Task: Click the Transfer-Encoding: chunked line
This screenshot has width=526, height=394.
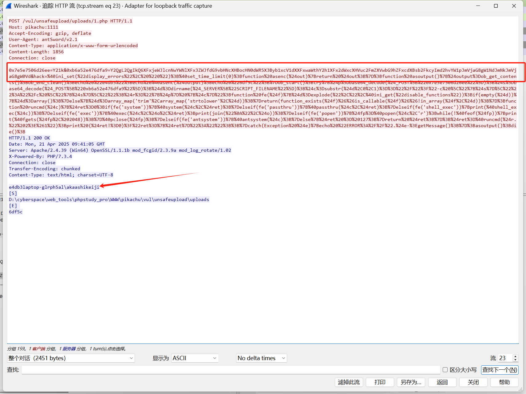Action: 44,169
